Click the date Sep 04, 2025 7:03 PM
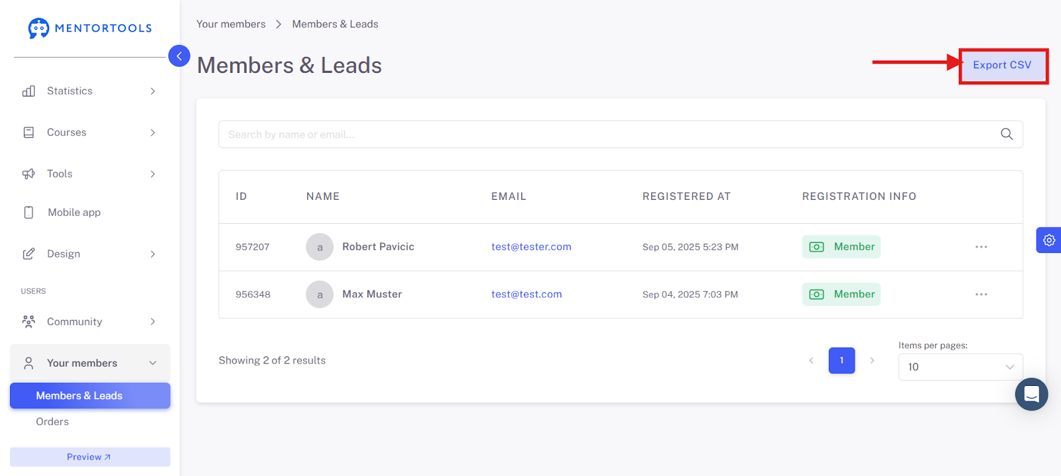 click(x=690, y=295)
